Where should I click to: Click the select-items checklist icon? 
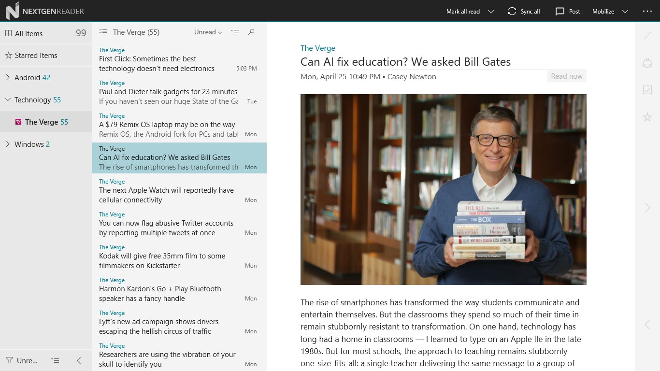point(235,32)
